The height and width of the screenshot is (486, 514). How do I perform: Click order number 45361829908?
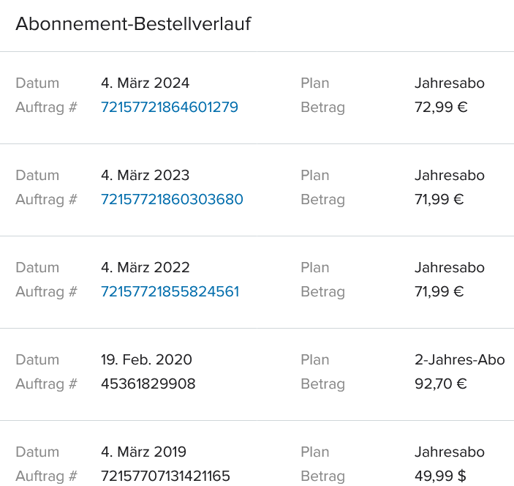(148, 384)
